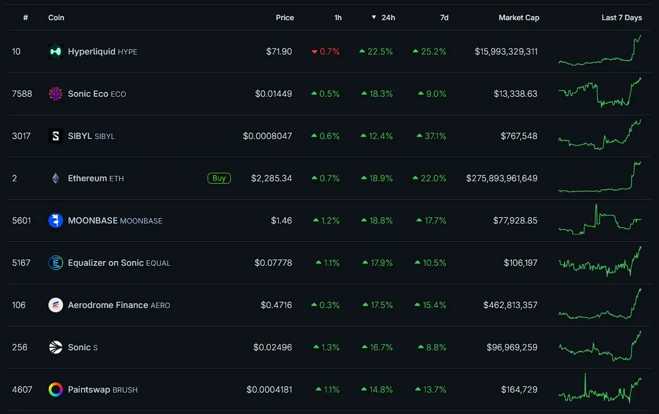The image size is (659, 414).
Task: Click the Aerodrome market cap $462,813,357
Action: pyautogui.click(x=510, y=305)
